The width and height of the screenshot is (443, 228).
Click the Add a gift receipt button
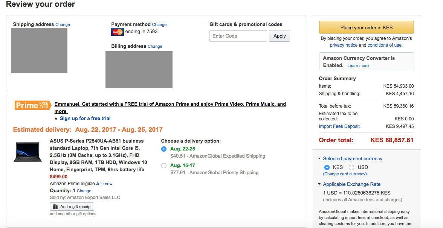[x=72, y=207]
